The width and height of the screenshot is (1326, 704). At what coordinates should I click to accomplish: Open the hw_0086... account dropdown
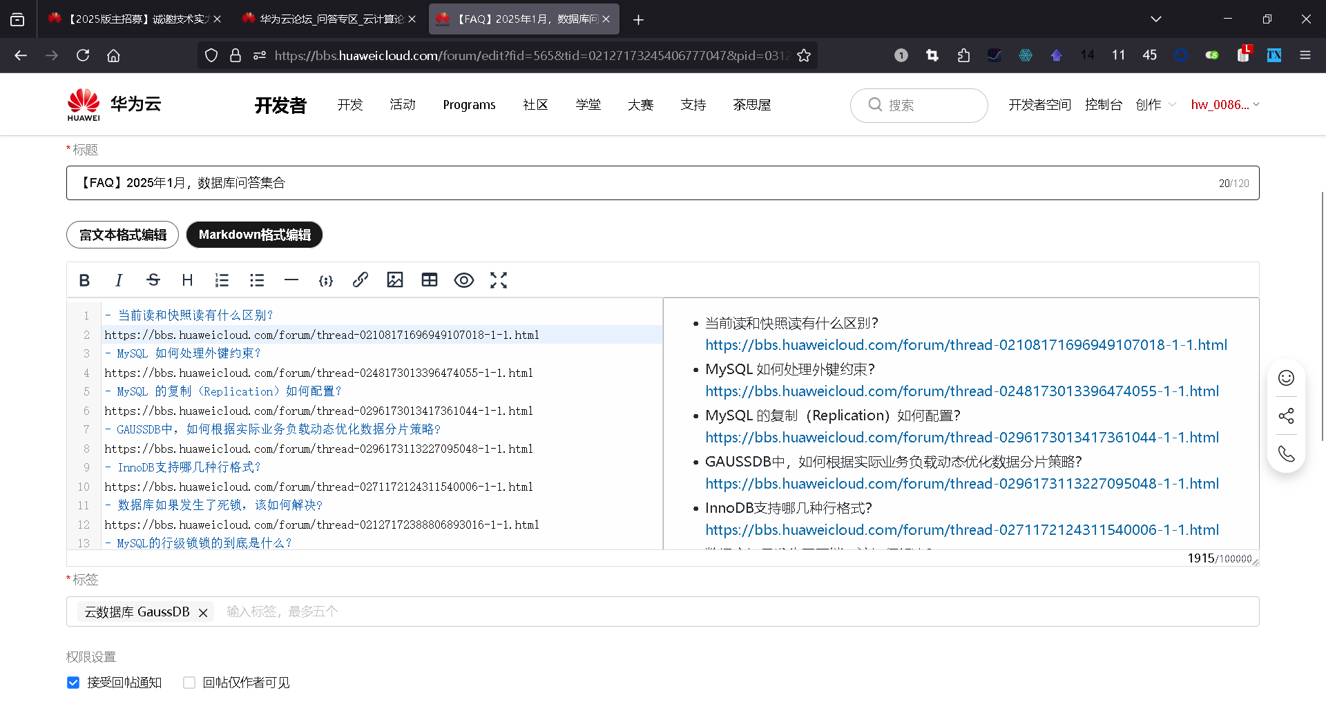click(x=1225, y=105)
